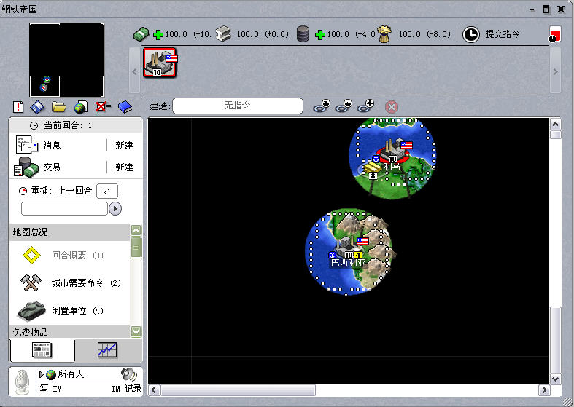Open the IM 记录 chat log
Viewport: 574px width, 407px height.
(x=126, y=388)
